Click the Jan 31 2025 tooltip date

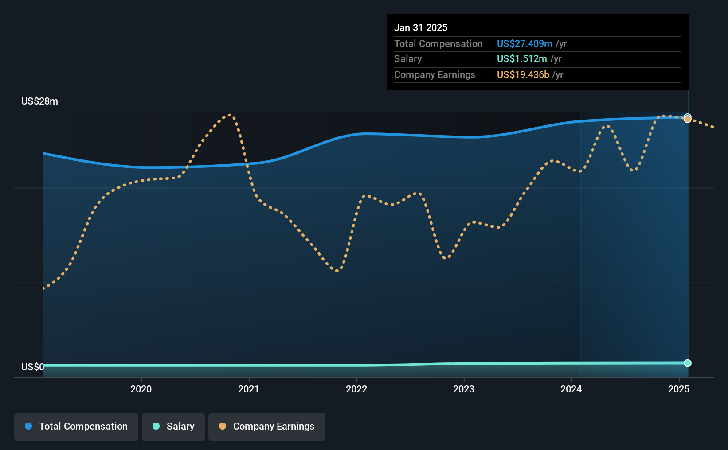pos(421,27)
